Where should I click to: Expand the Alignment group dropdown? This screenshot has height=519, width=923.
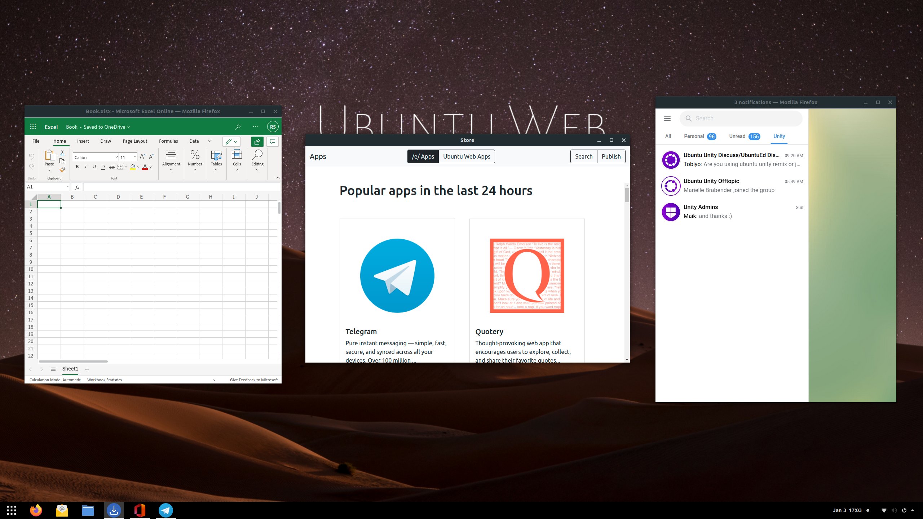pos(171,170)
